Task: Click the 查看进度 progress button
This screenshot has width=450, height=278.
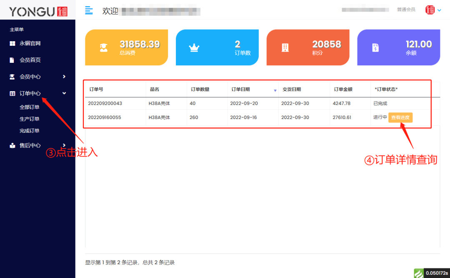Action: [x=400, y=117]
